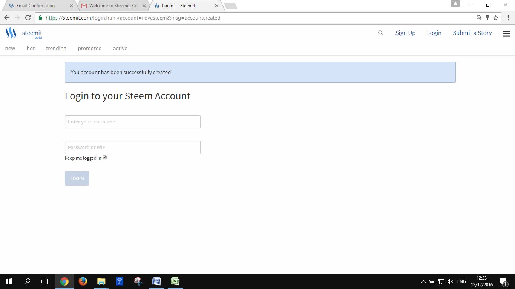The width and height of the screenshot is (515, 289).
Task: Click the Chrome profile person icon
Action: [x=455, y=3]
